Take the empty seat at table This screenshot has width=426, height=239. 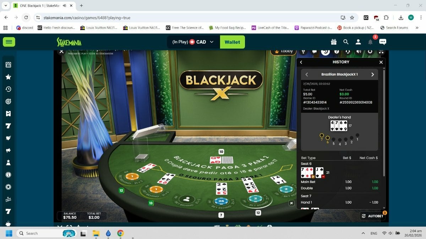184,199
